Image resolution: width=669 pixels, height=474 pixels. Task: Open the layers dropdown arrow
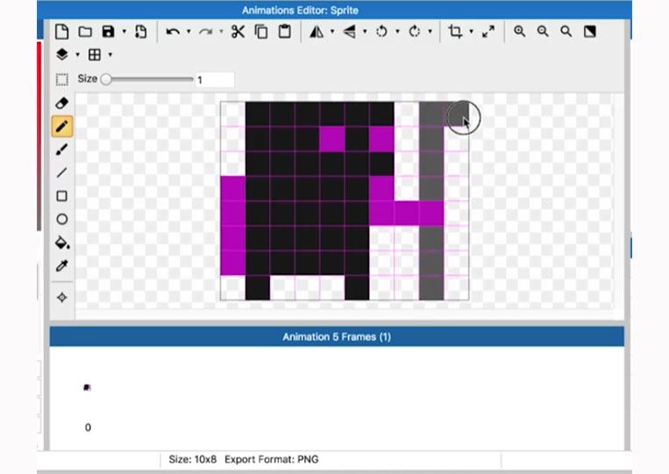(78, 54)
